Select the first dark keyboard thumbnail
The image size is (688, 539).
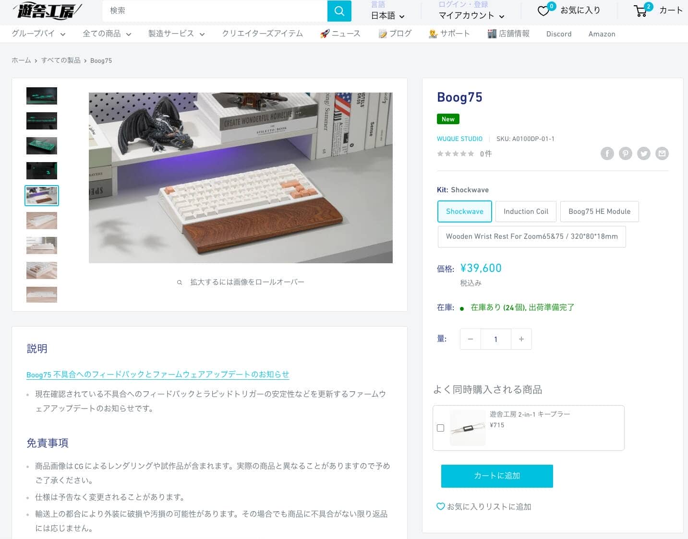[42, 96]
